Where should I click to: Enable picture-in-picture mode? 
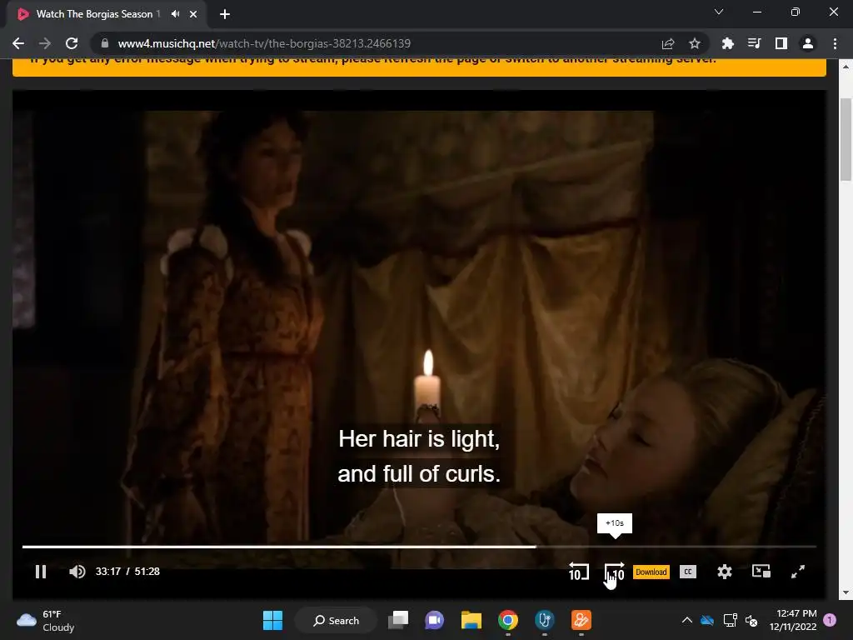coord(761,572)
